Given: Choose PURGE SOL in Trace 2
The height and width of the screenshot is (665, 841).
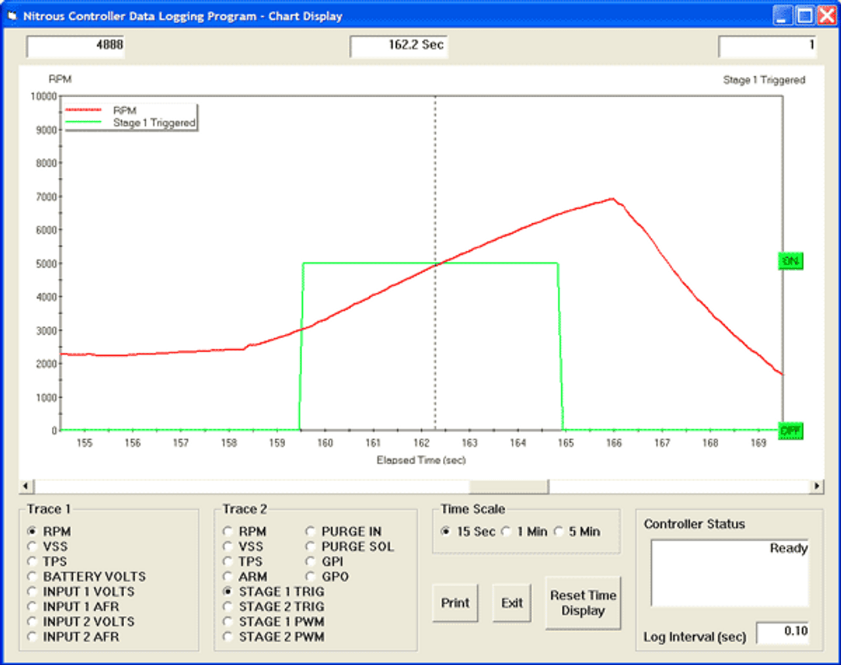Looking at the screenshot, I should pos(310,546).
